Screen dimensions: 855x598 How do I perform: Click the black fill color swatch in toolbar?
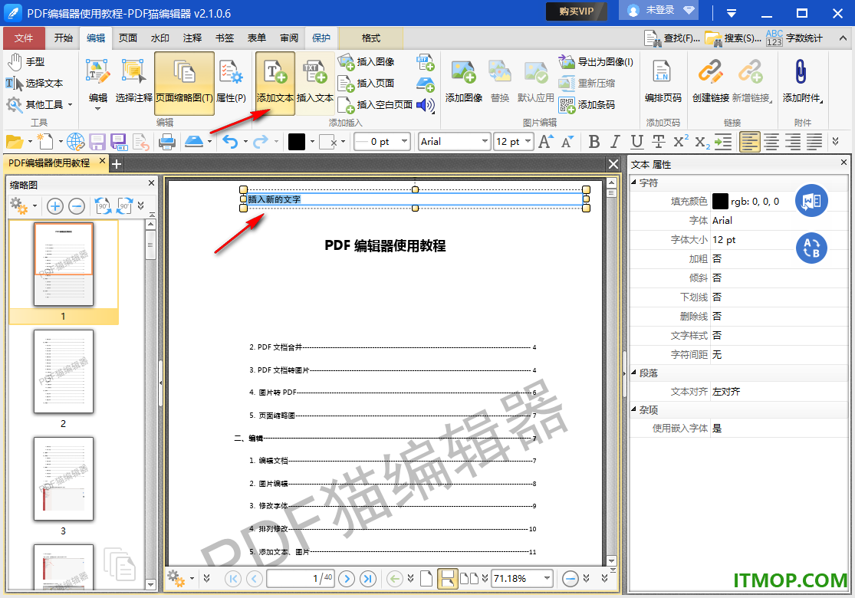point(297,143)
